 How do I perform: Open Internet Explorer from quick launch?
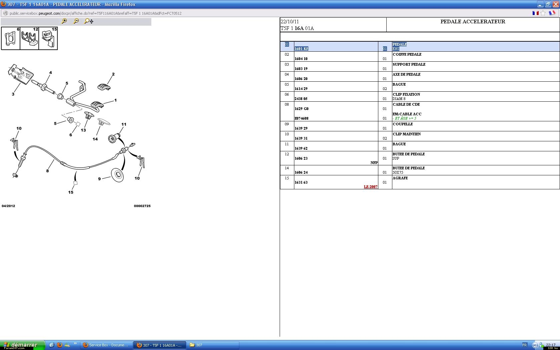click(x=52, y=345)
